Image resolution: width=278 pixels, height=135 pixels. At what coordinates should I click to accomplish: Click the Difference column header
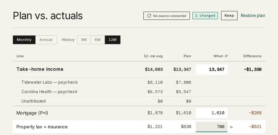252,56
